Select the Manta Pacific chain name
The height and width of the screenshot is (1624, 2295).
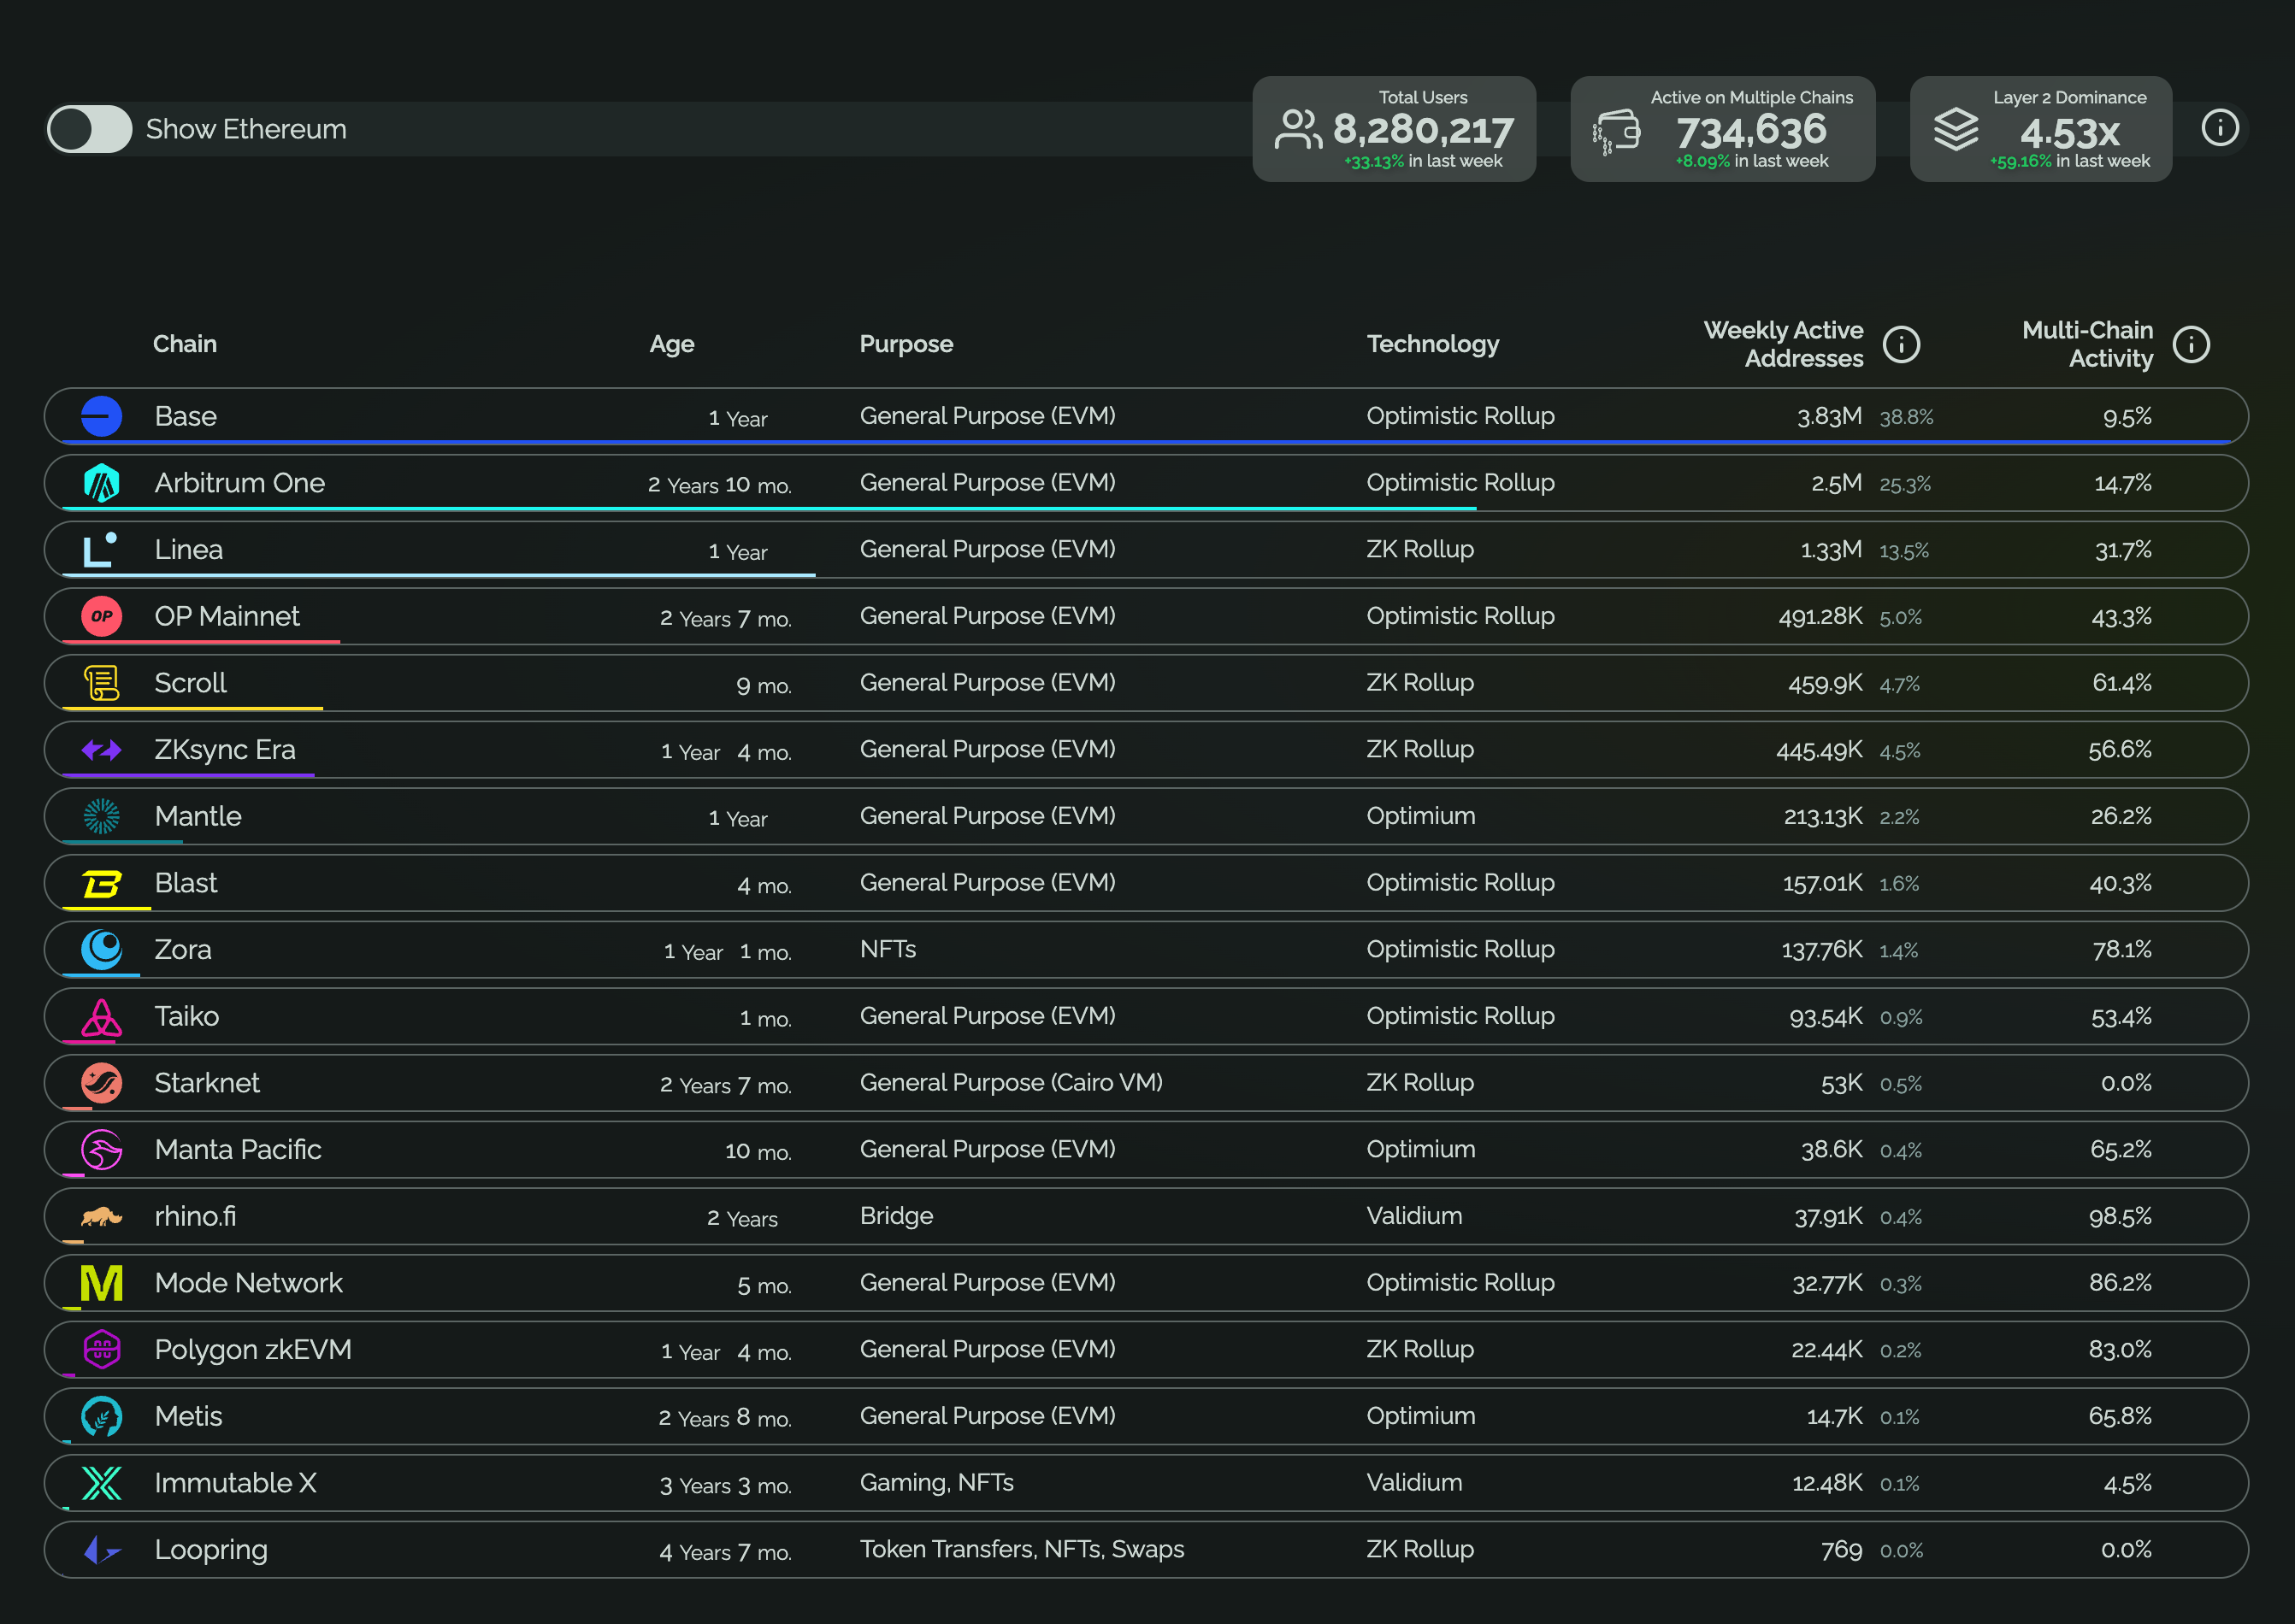coord(238,1150)
